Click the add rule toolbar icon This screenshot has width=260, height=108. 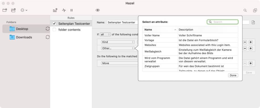coord(55,10)
